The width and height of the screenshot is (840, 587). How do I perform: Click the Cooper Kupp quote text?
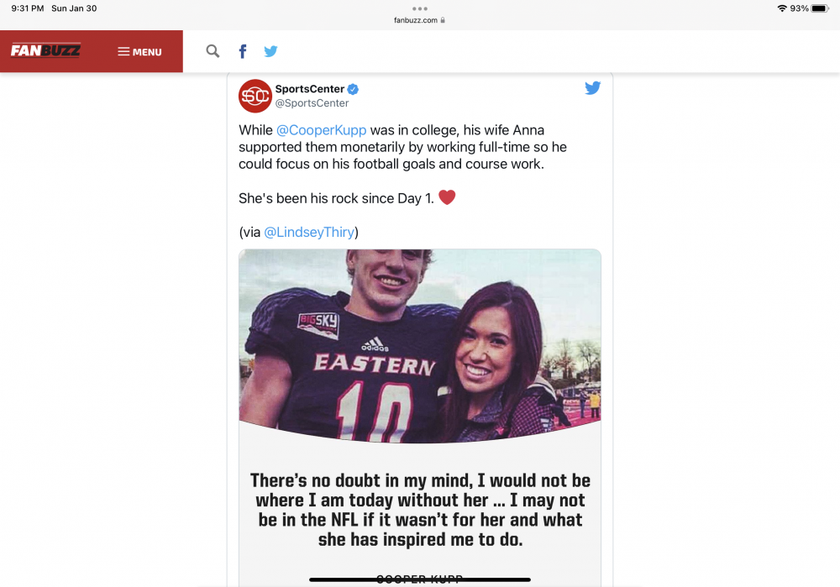pos(420,511)
